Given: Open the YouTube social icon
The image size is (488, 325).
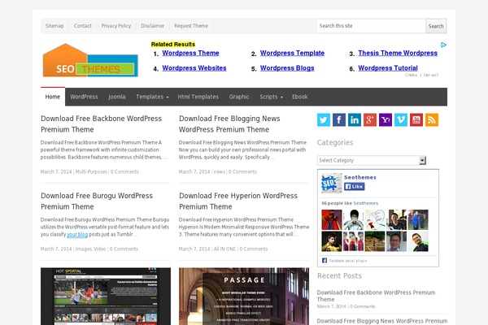Looking at the screenshot, I should 416,119.
